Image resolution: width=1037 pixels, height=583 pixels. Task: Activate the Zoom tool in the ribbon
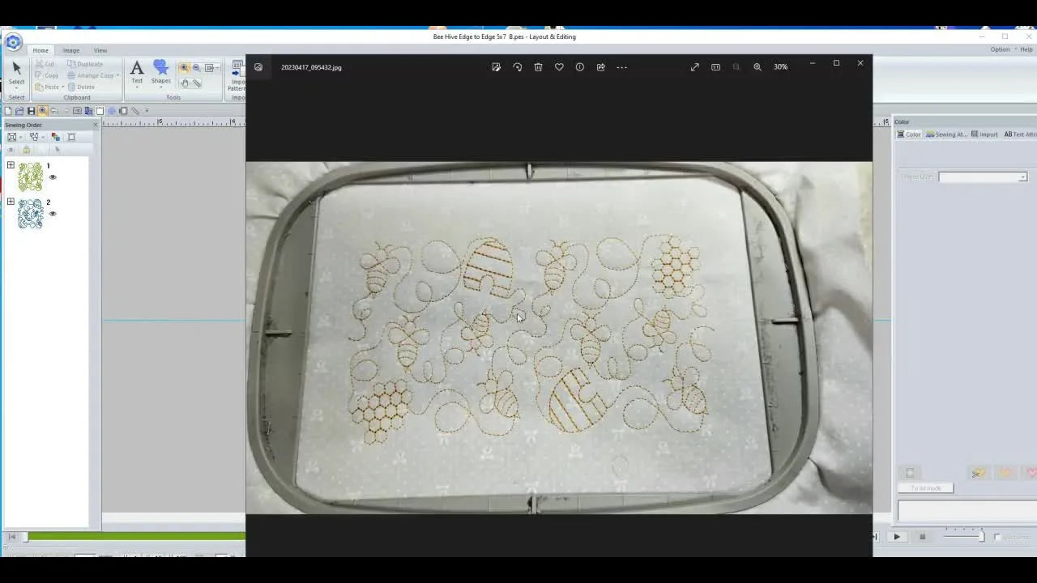[x=184, y=68]
